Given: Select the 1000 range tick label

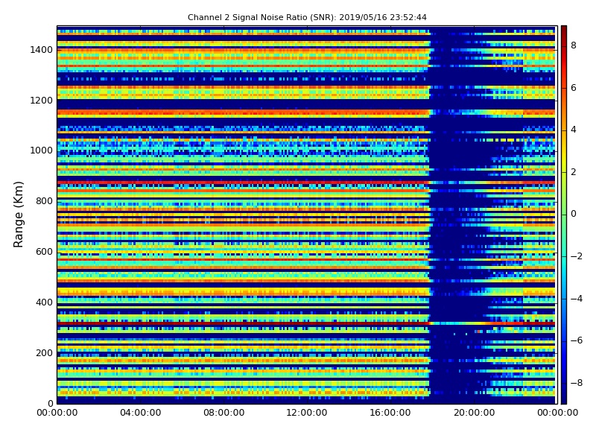Looking at the screenshot, I should coord(42,150).
